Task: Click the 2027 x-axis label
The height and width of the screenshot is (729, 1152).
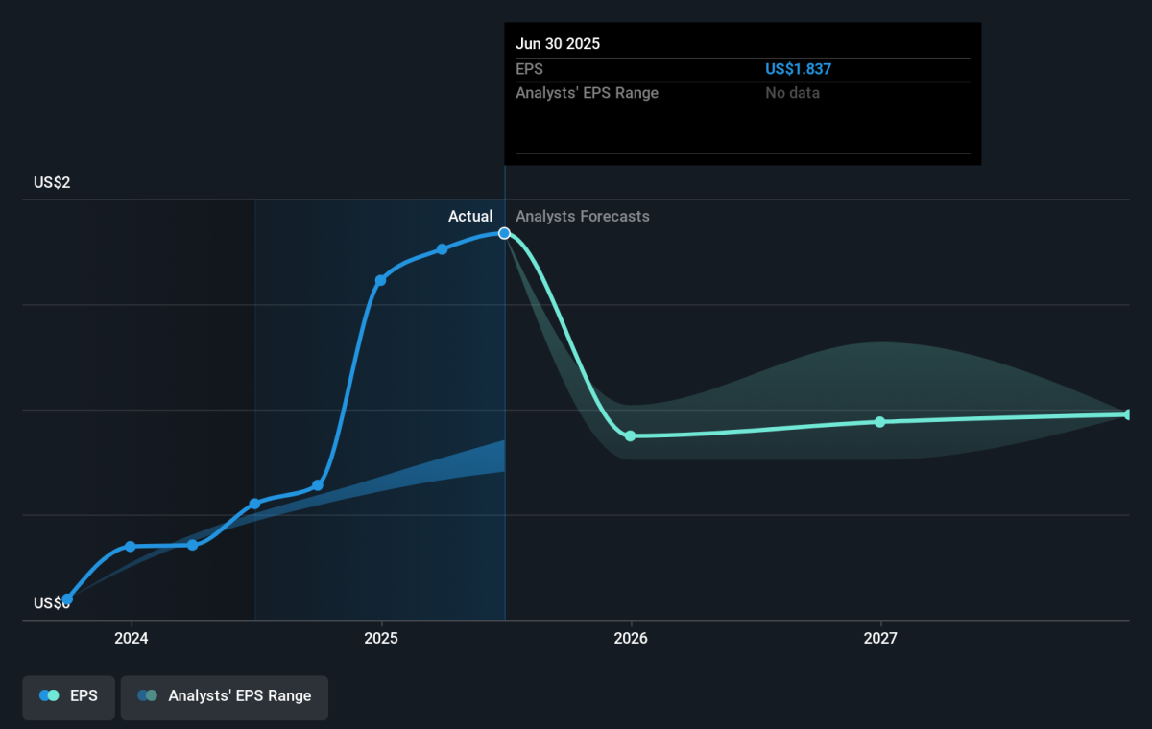Action: pyautogui.click(x=880, y=639)
